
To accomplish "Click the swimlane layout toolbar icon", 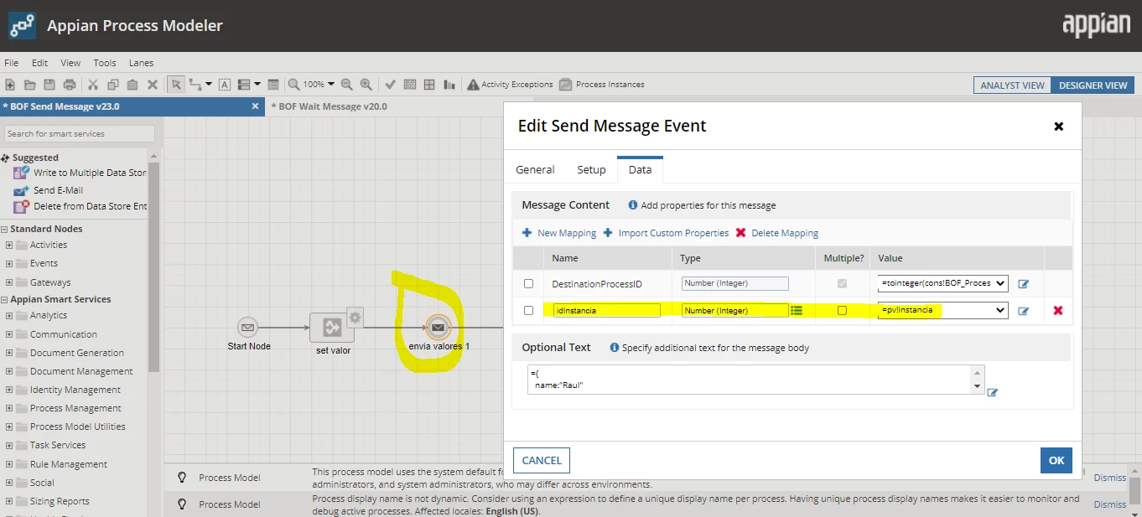I will tap(245, 85).
